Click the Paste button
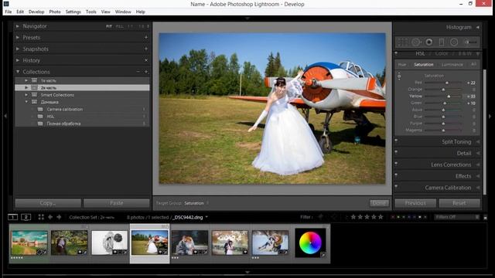 pyautogui.click(x=117, y=203)
